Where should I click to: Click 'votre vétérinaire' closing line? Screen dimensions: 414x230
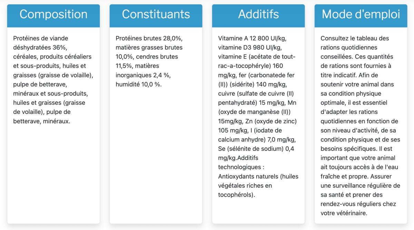tap(344, 213)
